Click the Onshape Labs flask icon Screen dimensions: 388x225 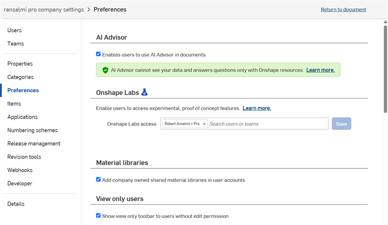(144, 92)
